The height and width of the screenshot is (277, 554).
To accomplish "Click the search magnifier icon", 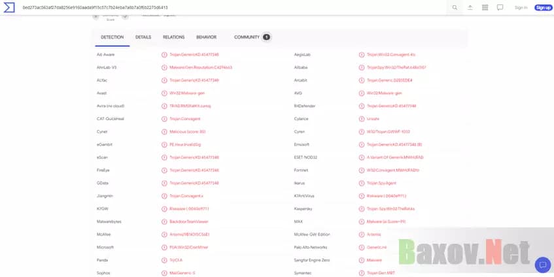I will 455,7.
